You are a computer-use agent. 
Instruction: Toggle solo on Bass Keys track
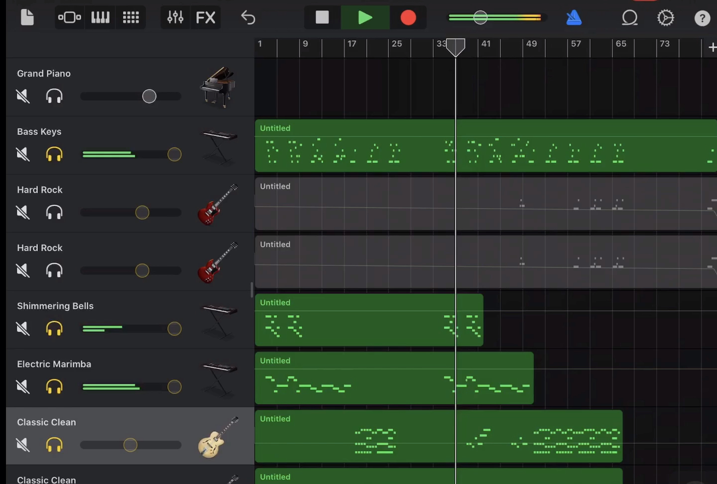[54, 154]
